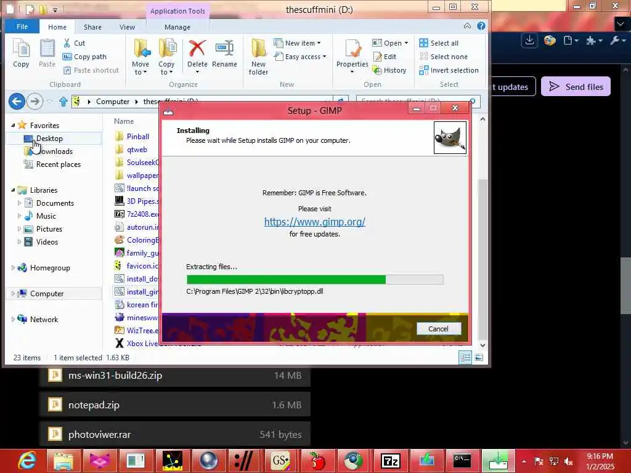
Task: Open the Move to dropdown
Action: 140,57
